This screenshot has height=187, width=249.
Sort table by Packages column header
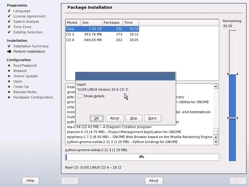[112, 22]
